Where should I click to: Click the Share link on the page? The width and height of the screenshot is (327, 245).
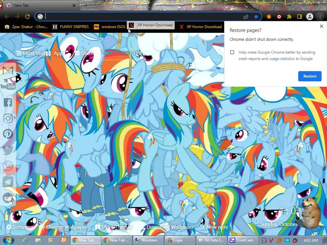(84, 53)
